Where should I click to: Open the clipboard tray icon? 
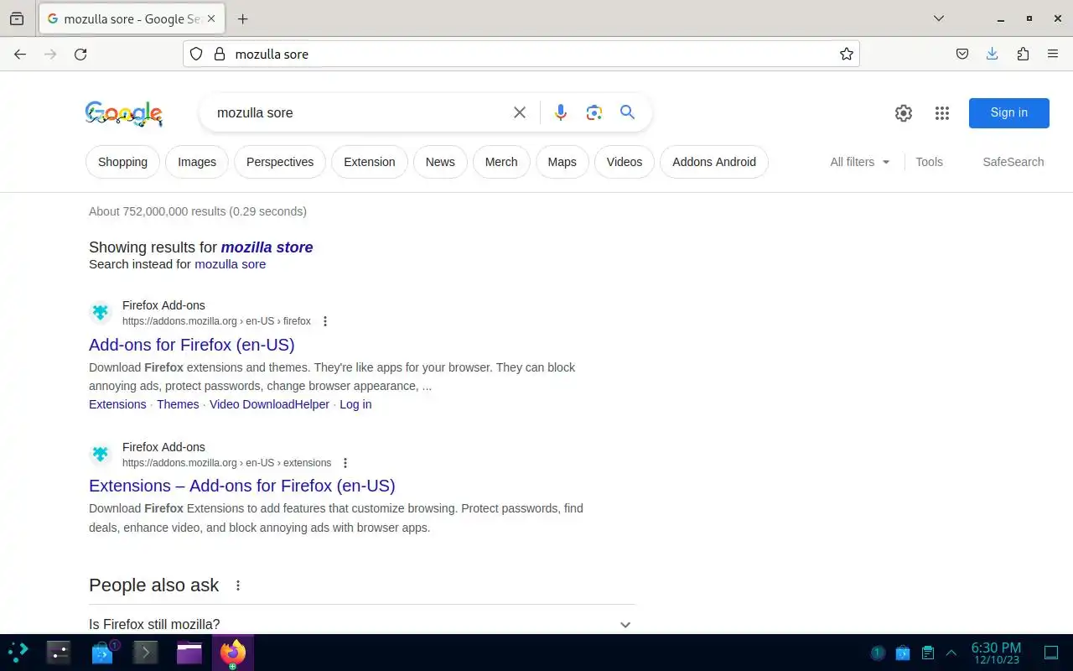[x=927, y=653]
